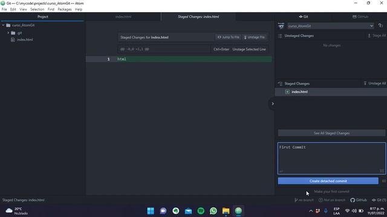Open the Windows Start menu

tap(151, 211)
